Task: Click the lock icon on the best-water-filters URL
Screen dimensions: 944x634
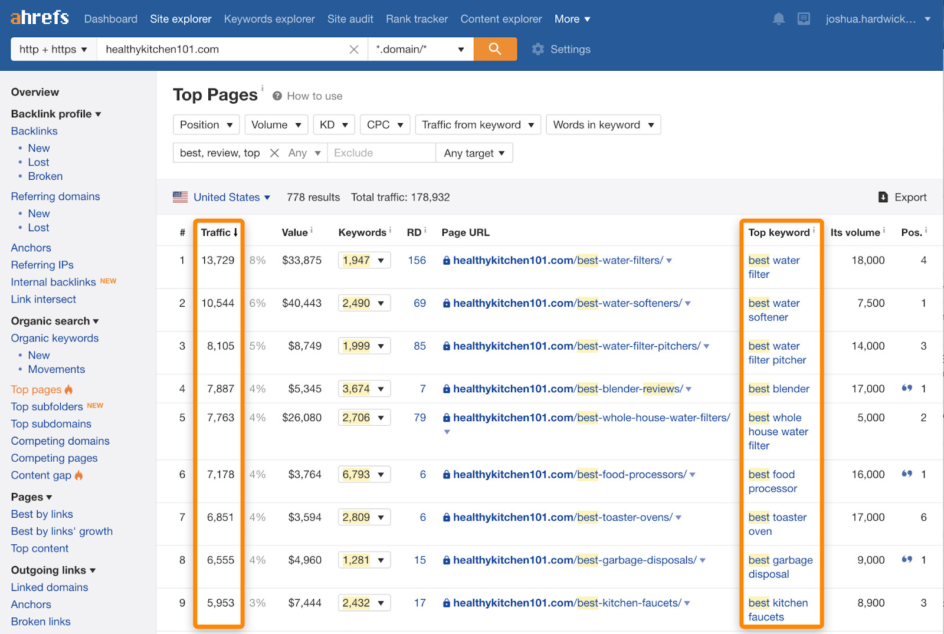Action: pyautogui.click(x=447, y=260)
